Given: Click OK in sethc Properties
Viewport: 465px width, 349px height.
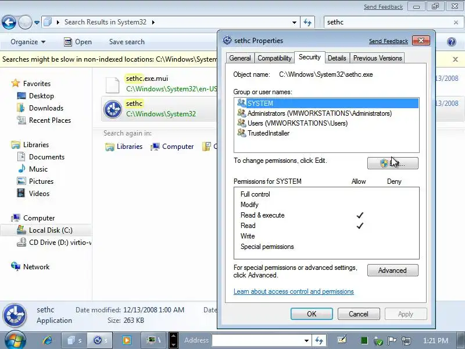Looking at the screenshot, I should click(312, 314).
